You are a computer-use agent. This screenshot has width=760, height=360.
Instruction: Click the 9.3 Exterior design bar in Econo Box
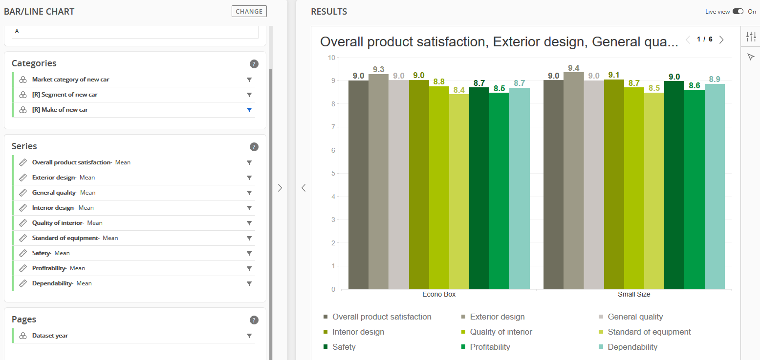click(x=378, y=182)
